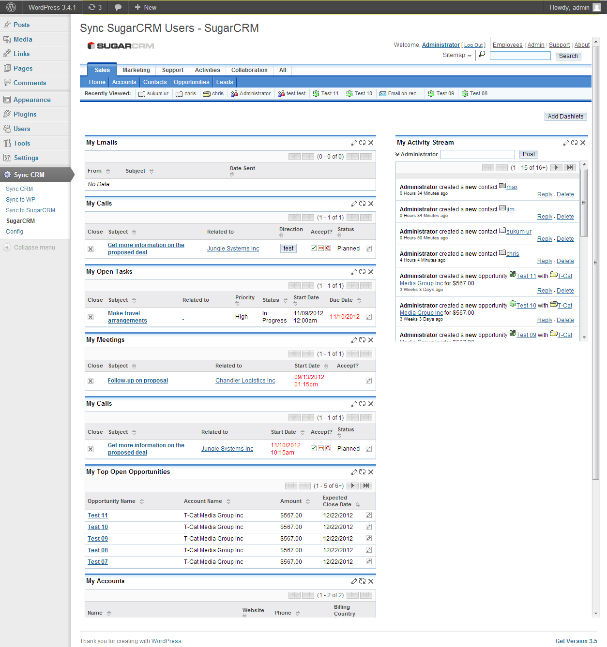Focus the Activity Stream post text field
This screenshot has height=647, width=607.
click(x=477, y=154)
